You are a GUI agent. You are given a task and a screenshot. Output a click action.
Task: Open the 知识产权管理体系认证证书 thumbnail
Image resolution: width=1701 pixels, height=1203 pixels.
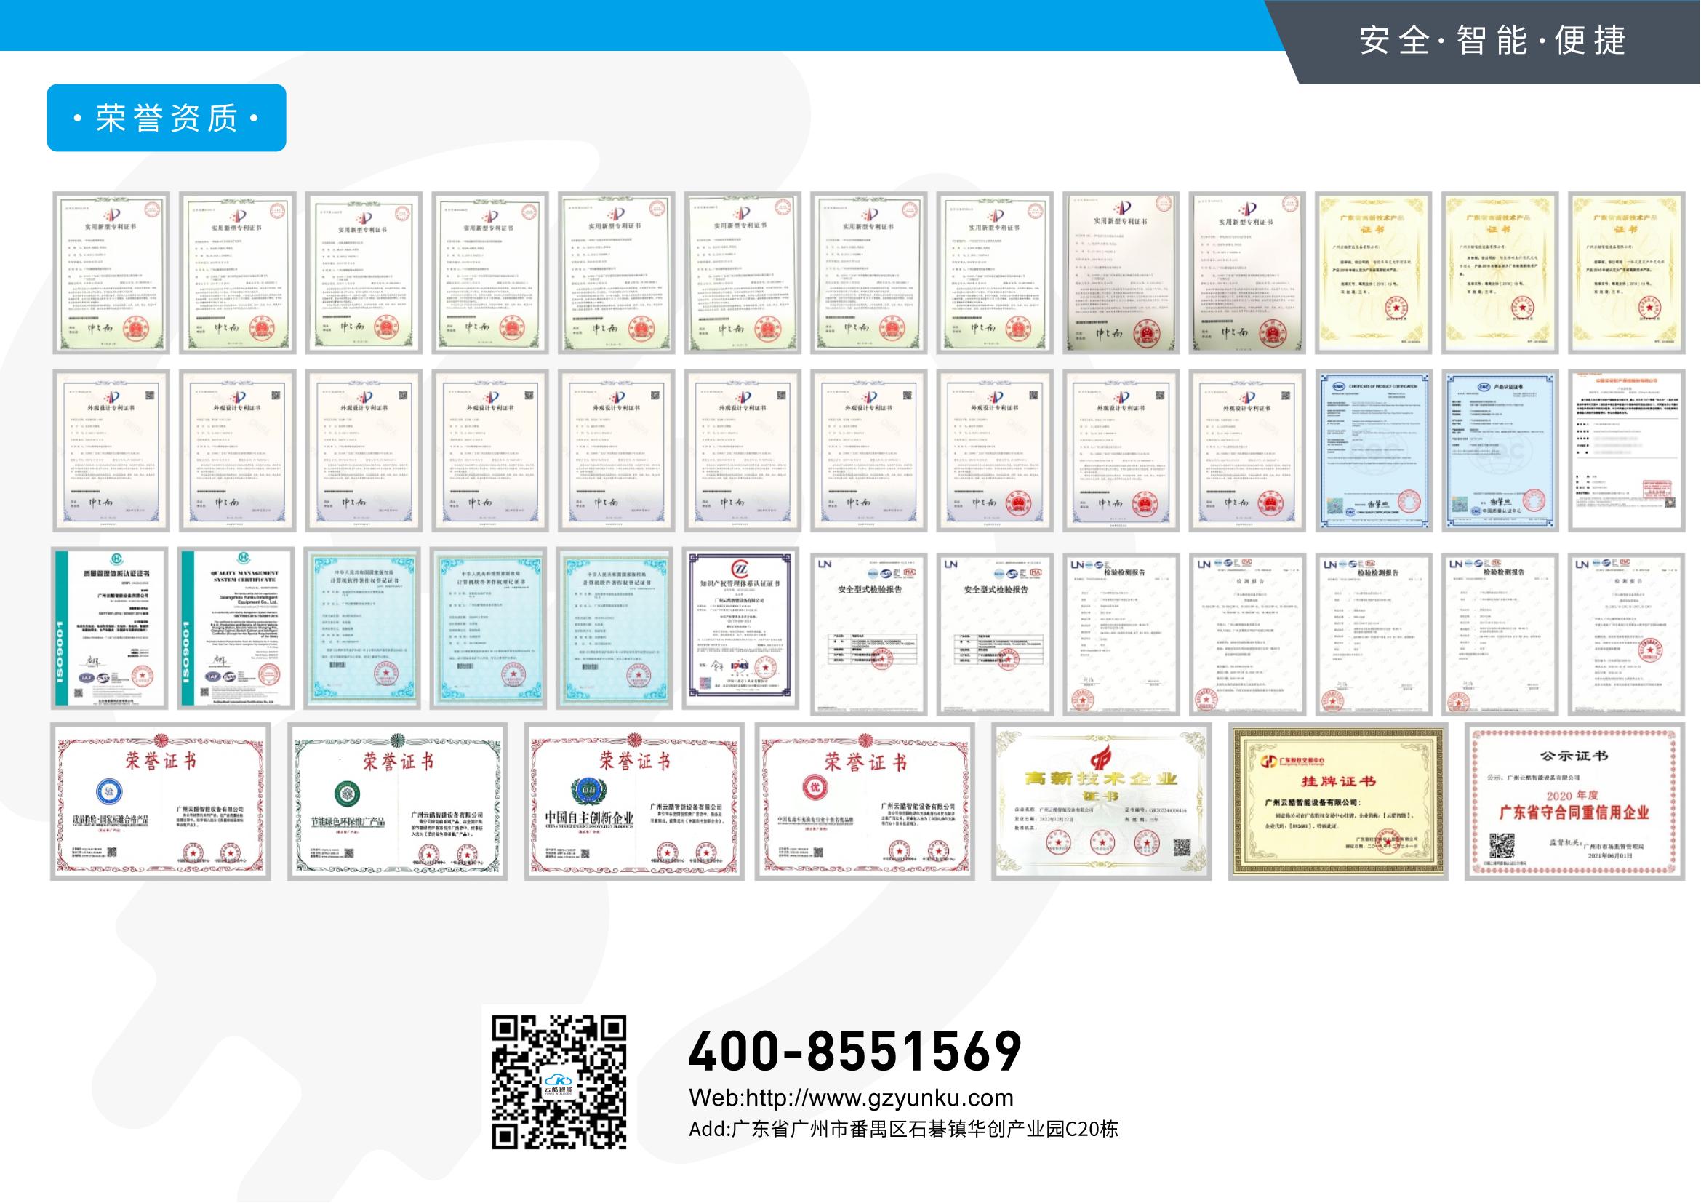741,629
